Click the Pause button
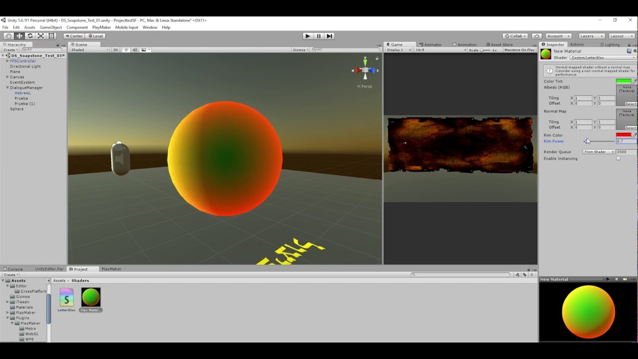This screenshot has height=359, width=638. coord(319,36)
